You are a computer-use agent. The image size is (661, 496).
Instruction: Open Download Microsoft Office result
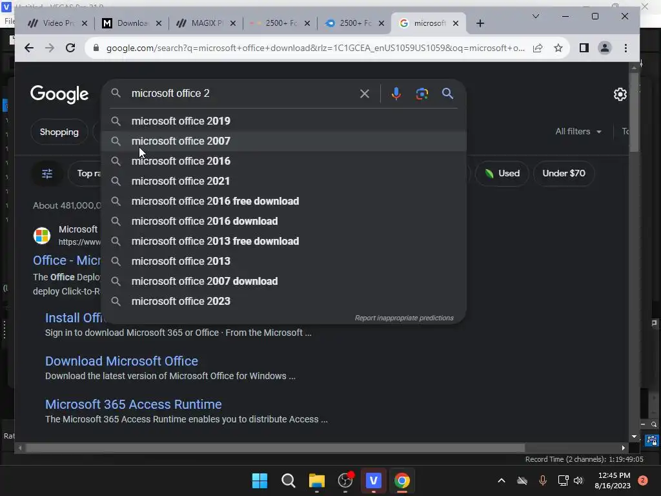[x=121, y=362]
